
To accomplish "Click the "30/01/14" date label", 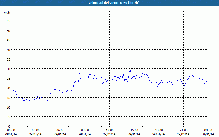I will pos(208,134).
